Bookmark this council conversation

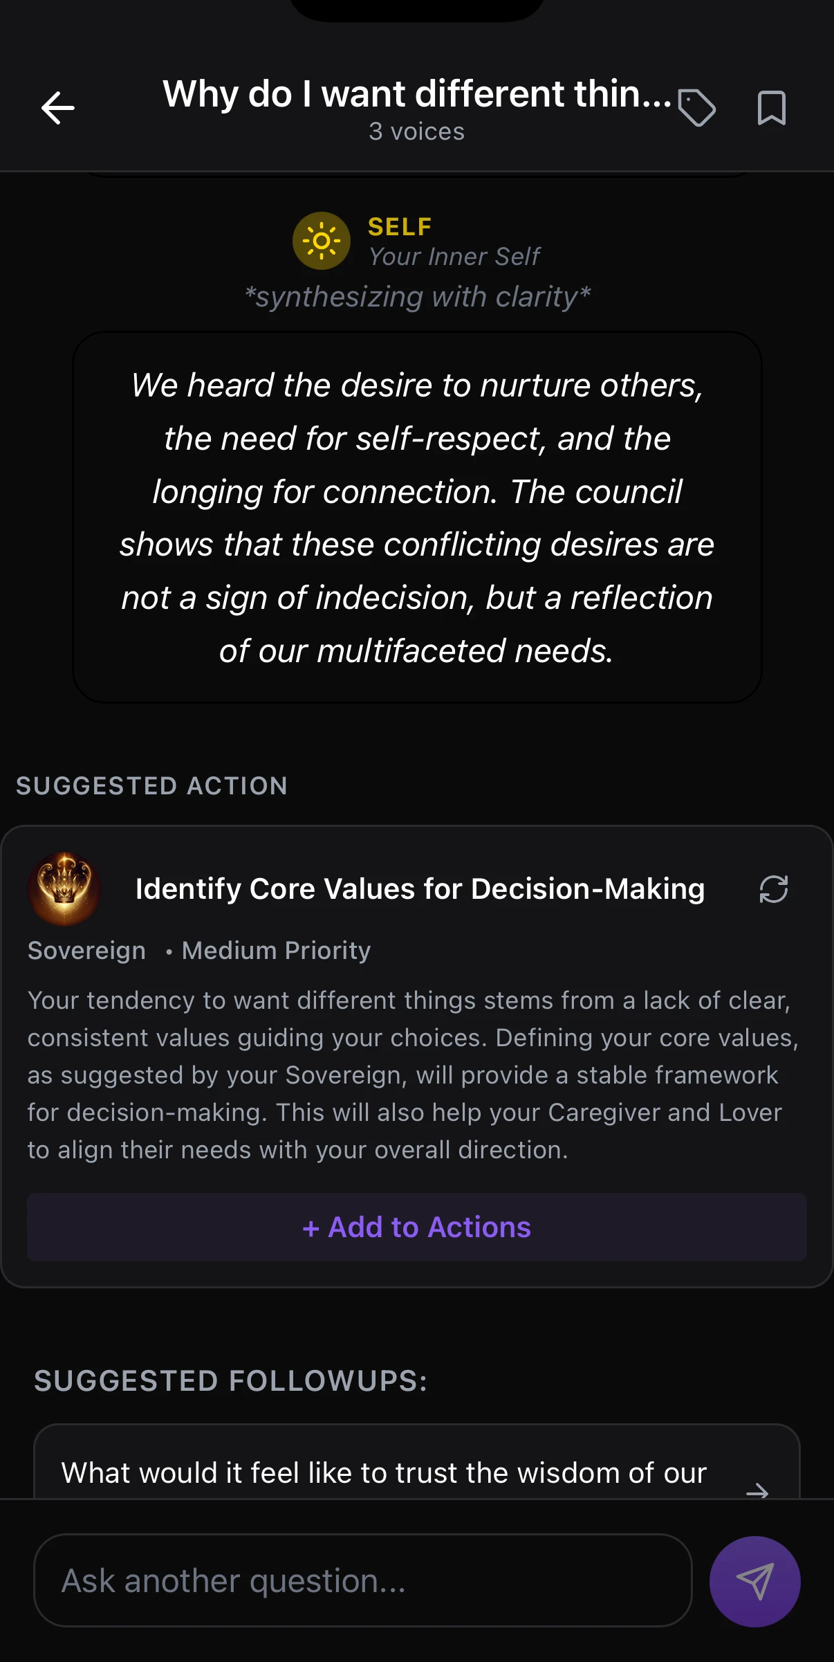click(771, 108)
